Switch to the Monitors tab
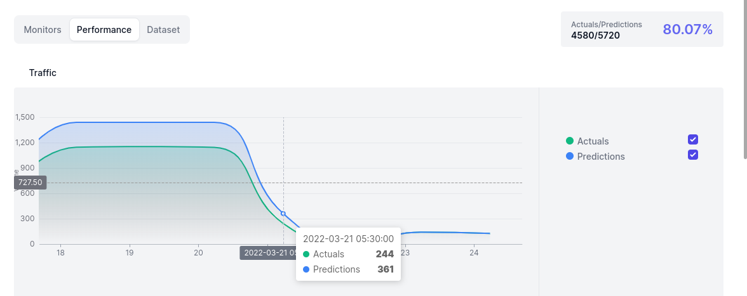The height and width of the screenshot is (296, 747). click(x=43, y=30)
